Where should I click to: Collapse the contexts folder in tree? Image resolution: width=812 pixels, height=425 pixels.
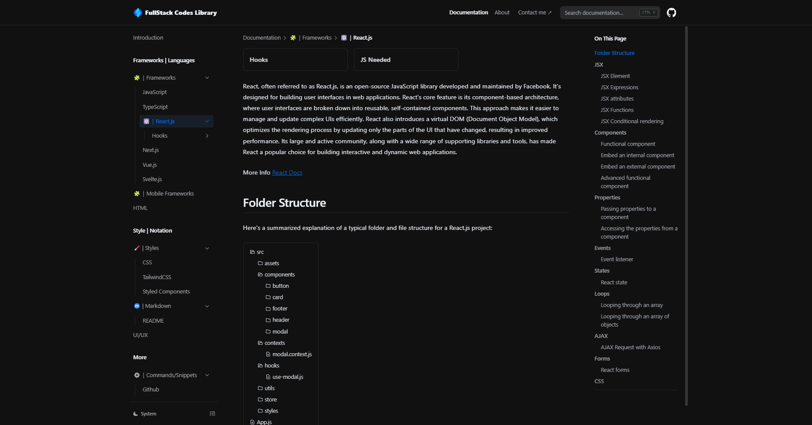click(x=272, y=343)
